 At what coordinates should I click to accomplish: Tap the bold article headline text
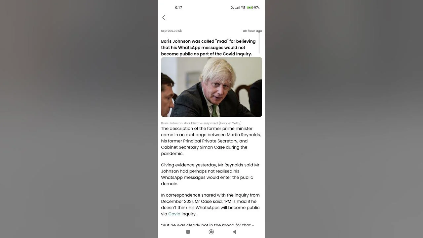[x=209, y=48]
